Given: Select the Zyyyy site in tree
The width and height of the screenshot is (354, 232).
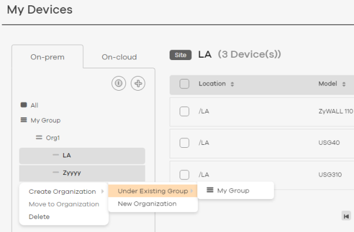Looking at the screenshot, I should 82,173.
